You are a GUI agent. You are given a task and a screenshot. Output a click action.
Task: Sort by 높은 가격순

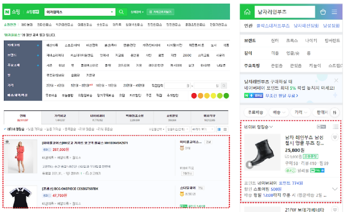pyautogui.click(x=53, y=129)
